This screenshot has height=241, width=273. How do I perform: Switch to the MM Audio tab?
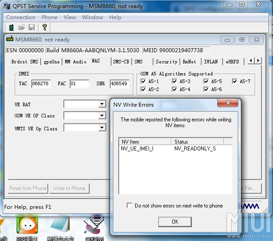point(75,62)
